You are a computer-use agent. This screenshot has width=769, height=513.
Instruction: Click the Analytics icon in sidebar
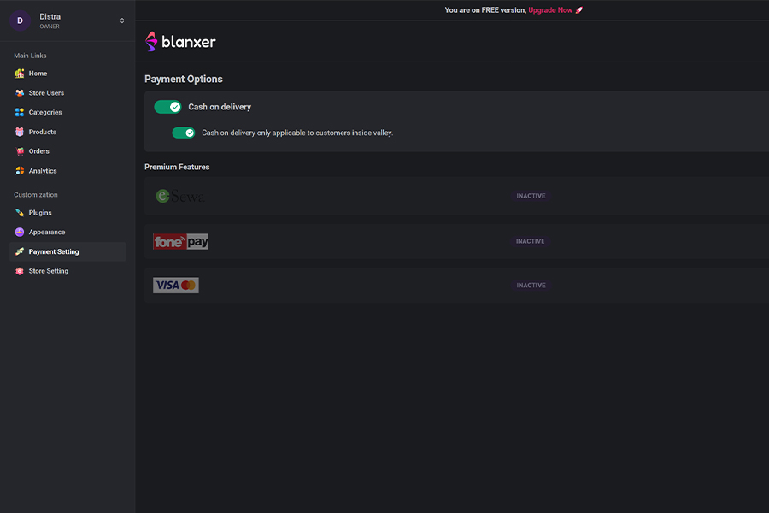tap(20, 171)
